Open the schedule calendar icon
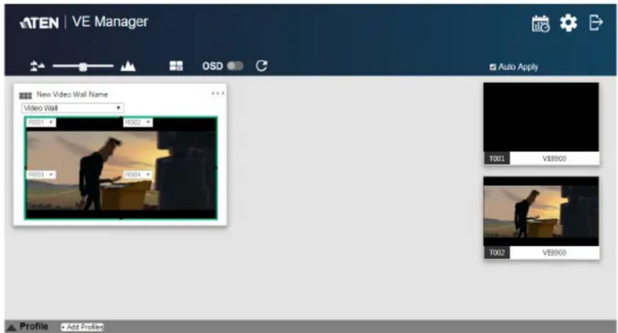 pos(541,24)
